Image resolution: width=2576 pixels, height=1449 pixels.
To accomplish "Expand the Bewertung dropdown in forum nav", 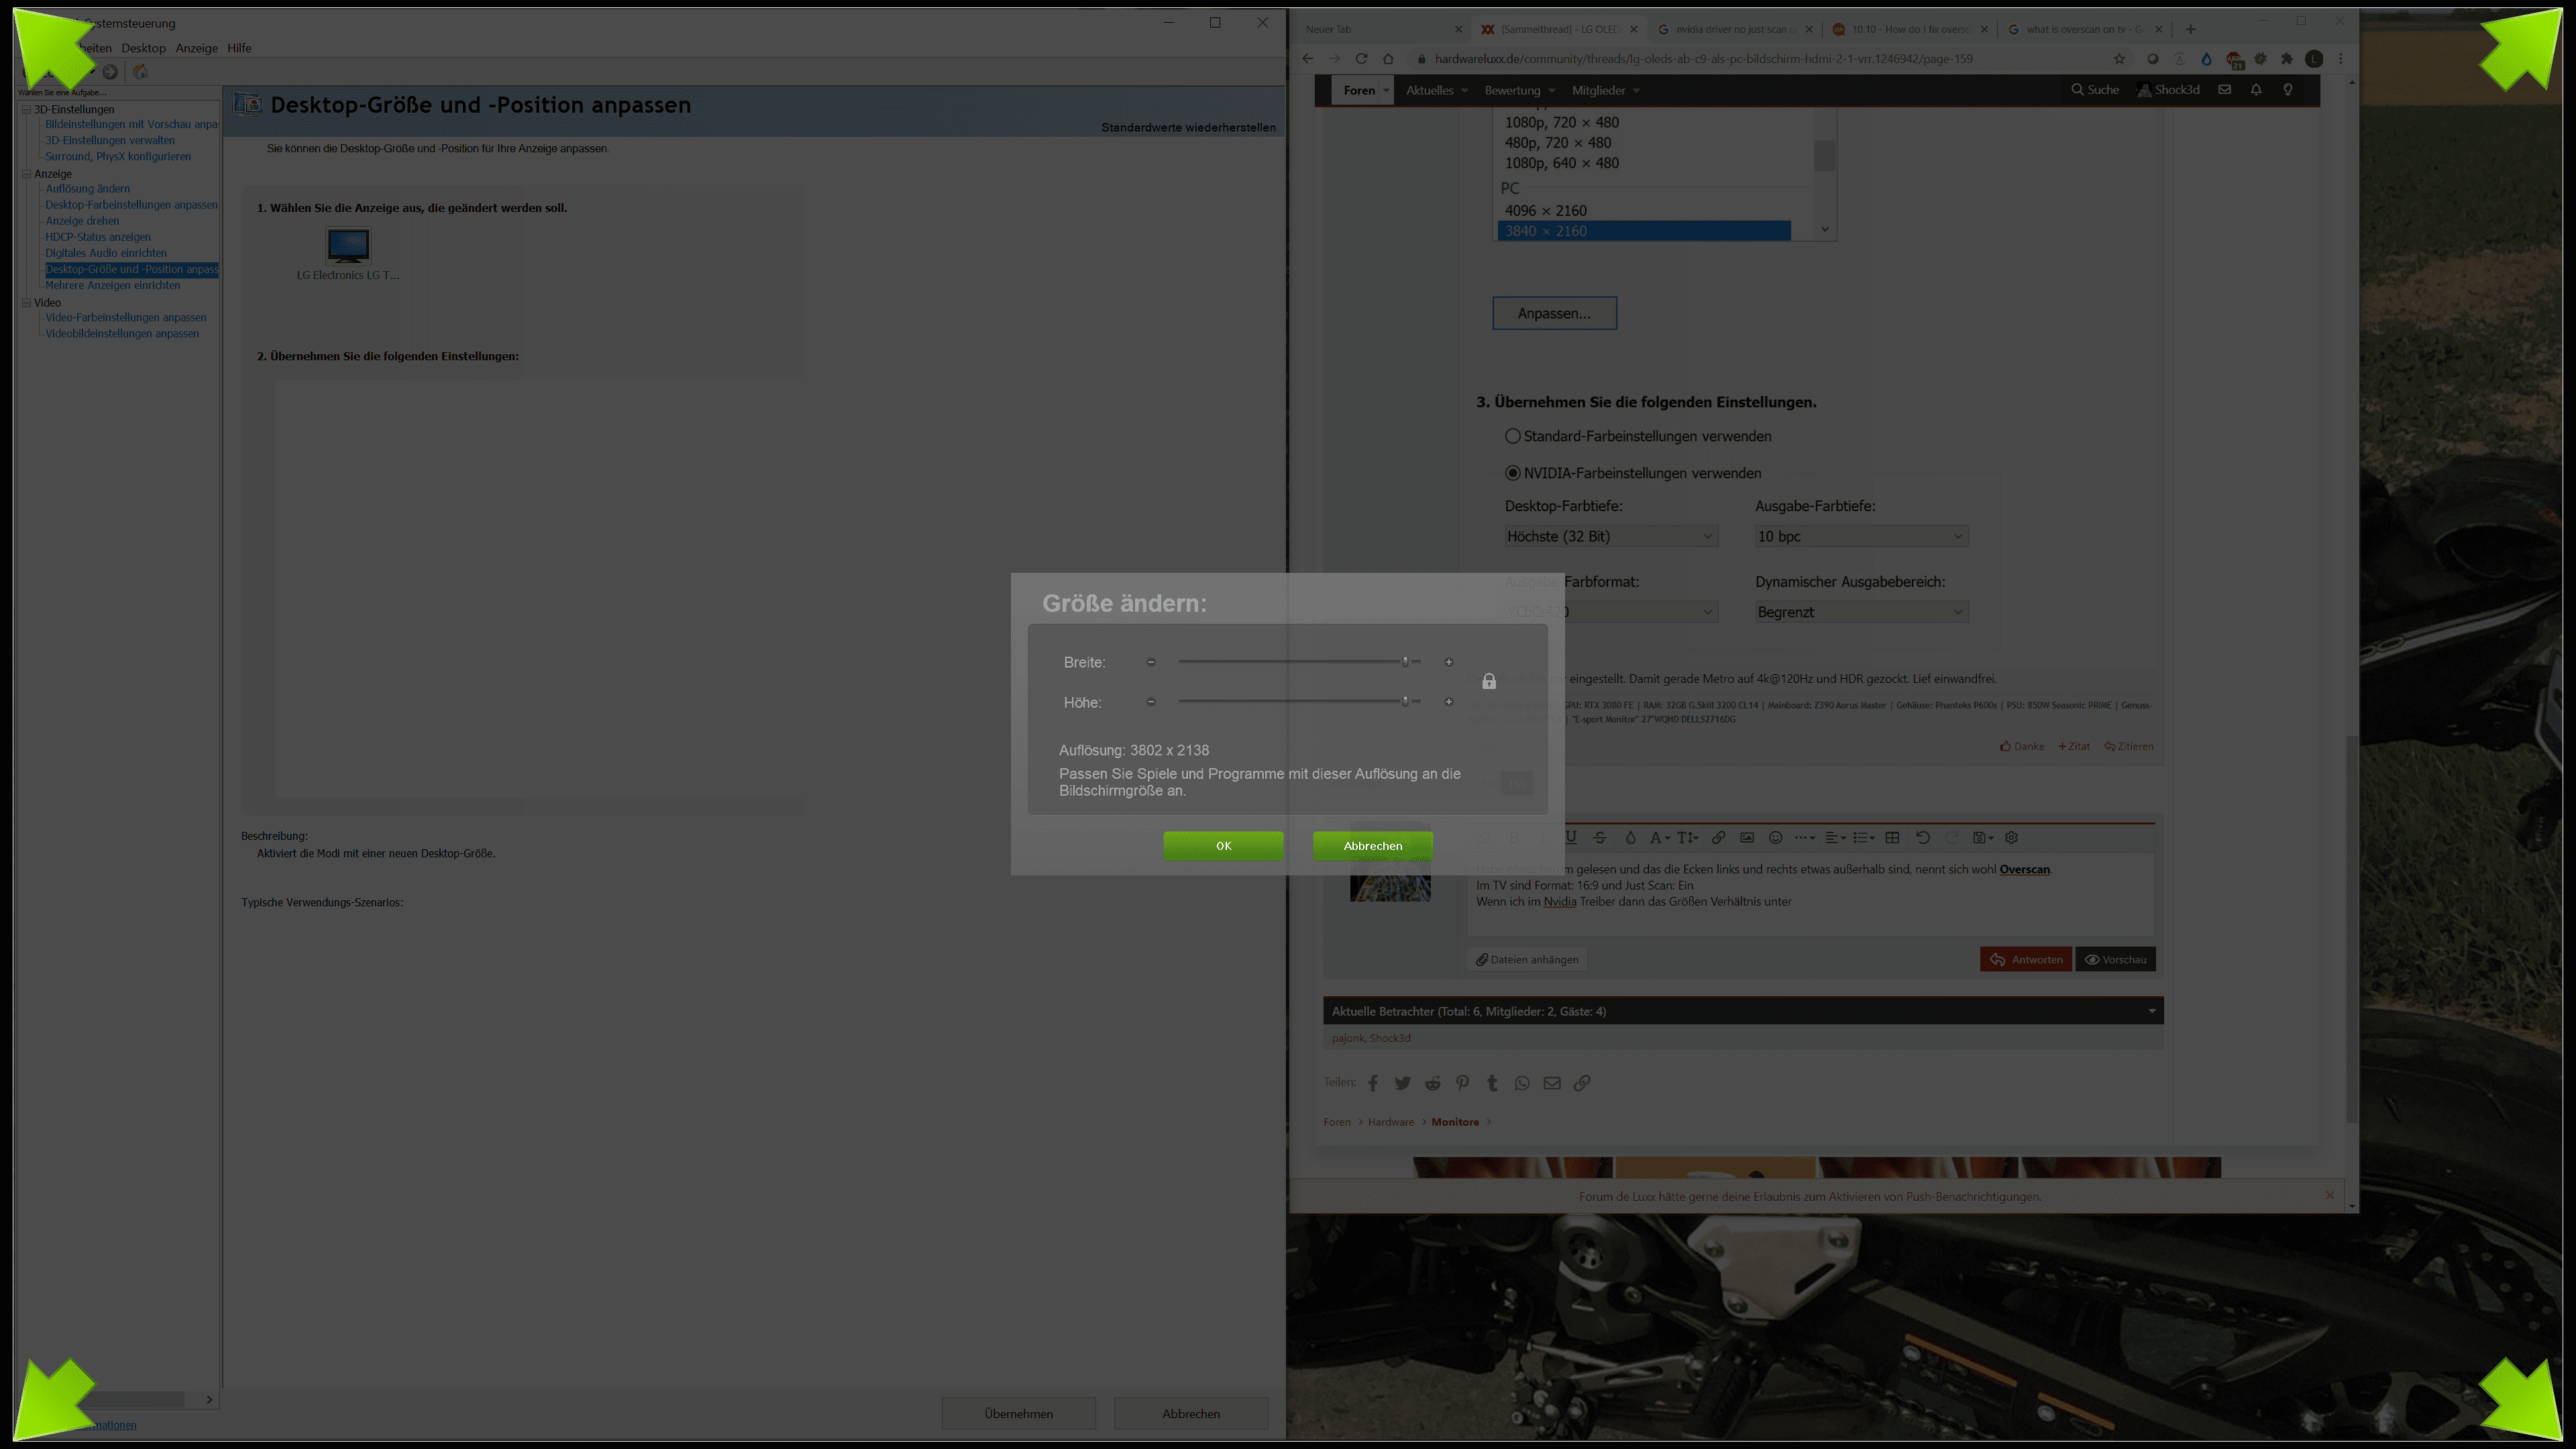I will [x=1551, y=90].
